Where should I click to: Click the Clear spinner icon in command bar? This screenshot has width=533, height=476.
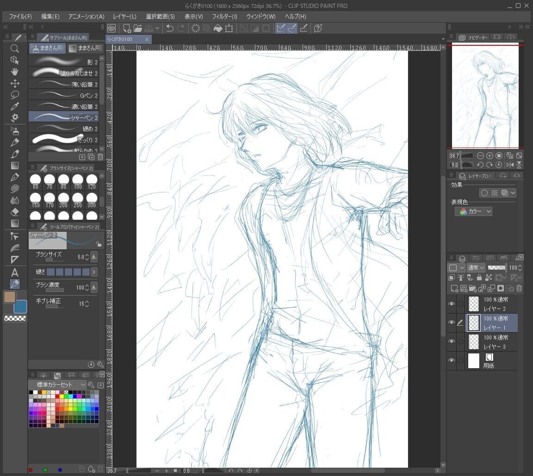(x=195, y=28)
